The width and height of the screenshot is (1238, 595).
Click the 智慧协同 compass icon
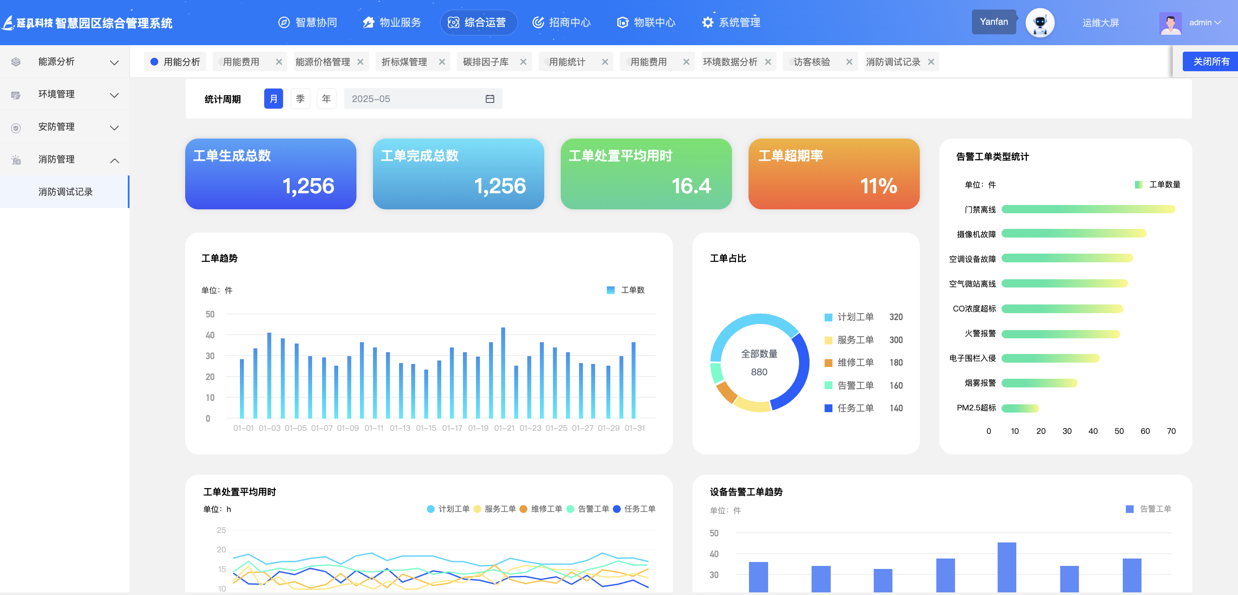coord(284,23)
